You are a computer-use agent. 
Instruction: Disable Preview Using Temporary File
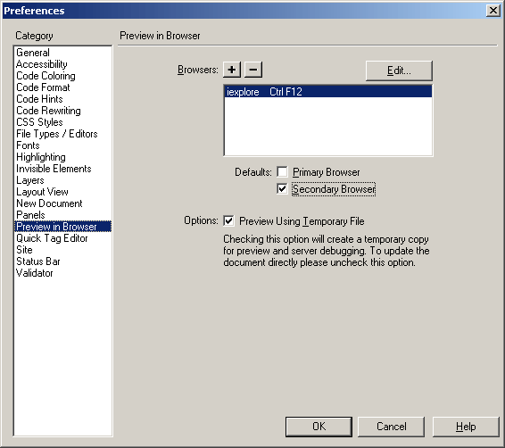point(228,221)
